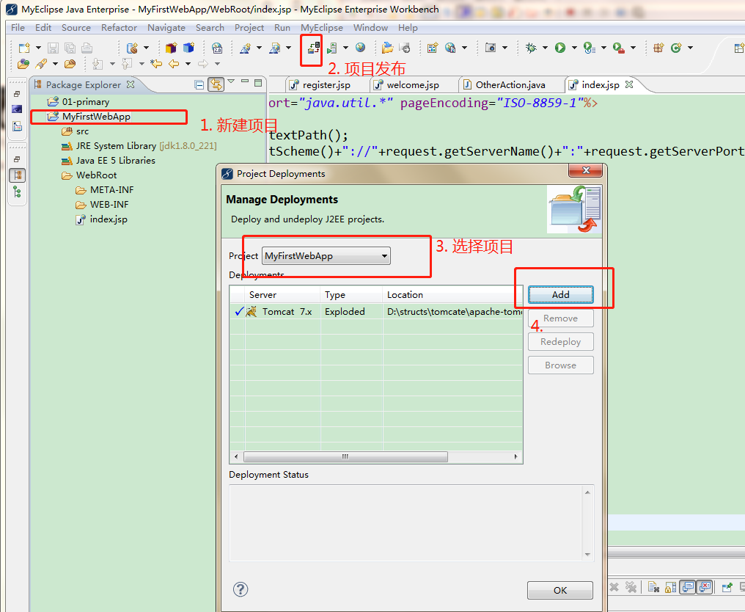Click the Clear Console document icon
This screenshot has width=745, height=612.
point(653,588)
